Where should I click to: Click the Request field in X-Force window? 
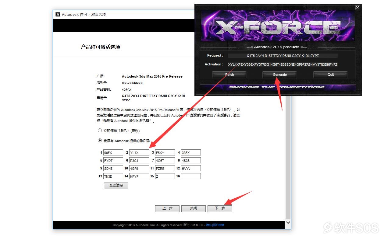pyautogui.click(x=283, y=56)
